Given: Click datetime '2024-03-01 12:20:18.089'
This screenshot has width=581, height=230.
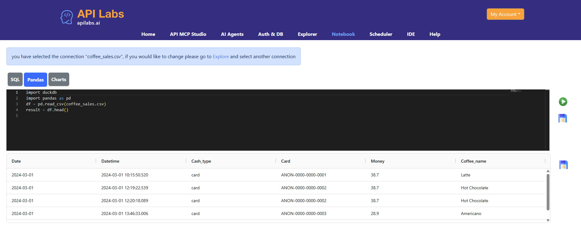Looking at the screenshot, I should click(x=125, y=201).
